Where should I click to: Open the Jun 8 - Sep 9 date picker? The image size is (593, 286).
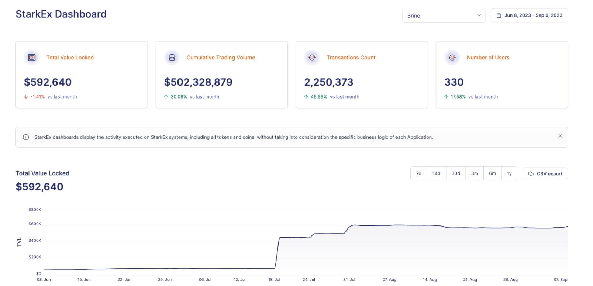529,15
